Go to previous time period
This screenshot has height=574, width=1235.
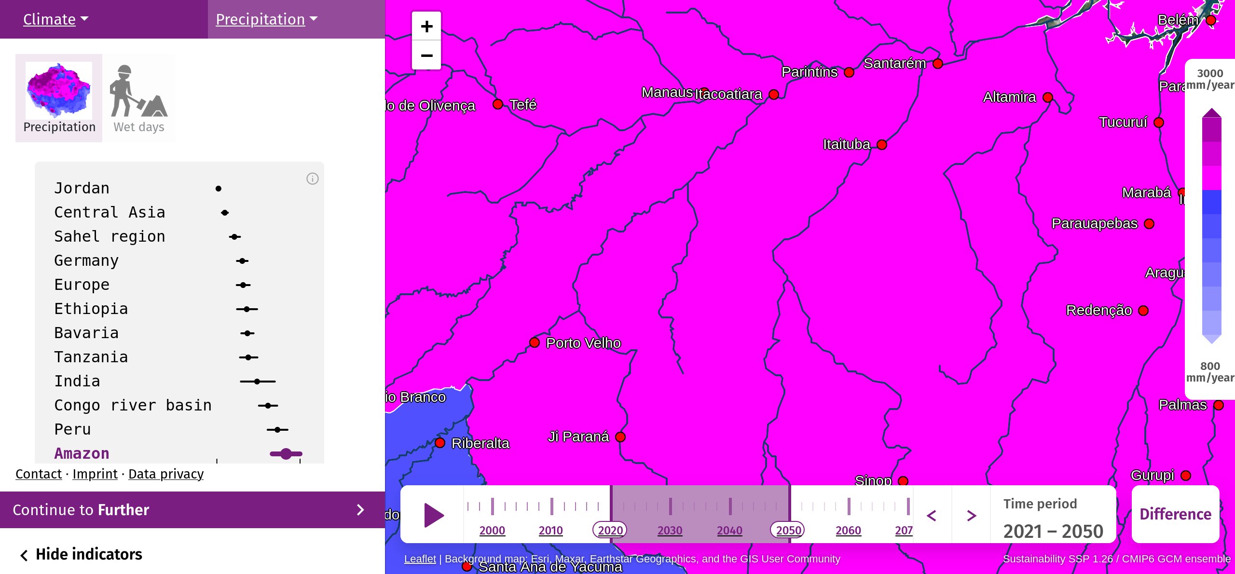[x=932, y=515]
